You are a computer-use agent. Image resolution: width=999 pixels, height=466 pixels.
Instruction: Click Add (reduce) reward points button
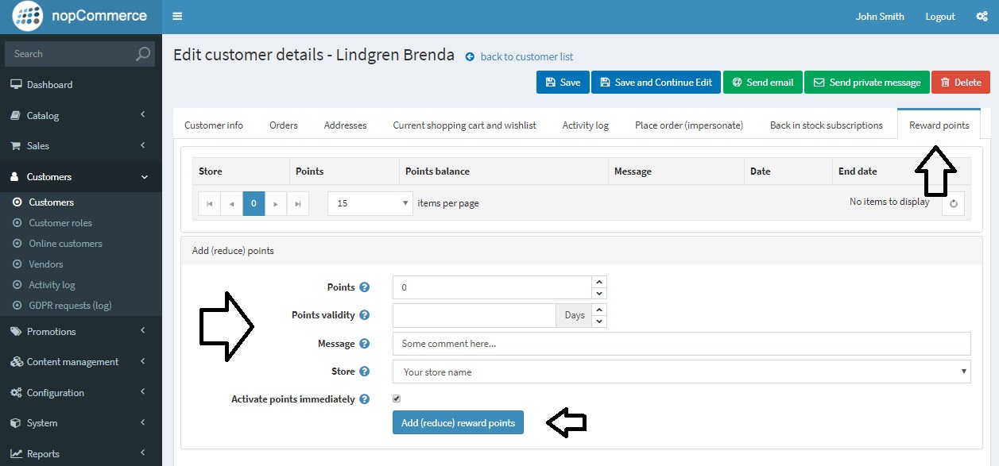pos(458,423)
